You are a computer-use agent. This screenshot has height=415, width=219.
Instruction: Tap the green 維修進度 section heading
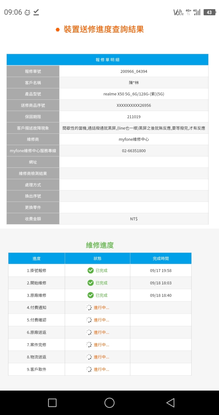click(x=100, y=245)
